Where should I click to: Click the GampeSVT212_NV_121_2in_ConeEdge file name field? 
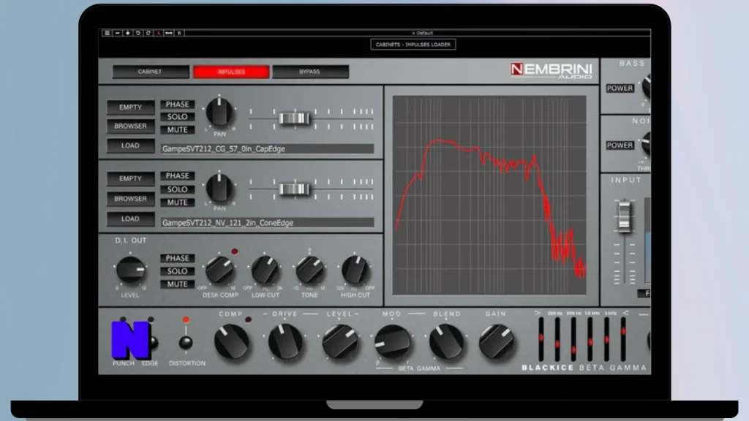coord(267,222)
